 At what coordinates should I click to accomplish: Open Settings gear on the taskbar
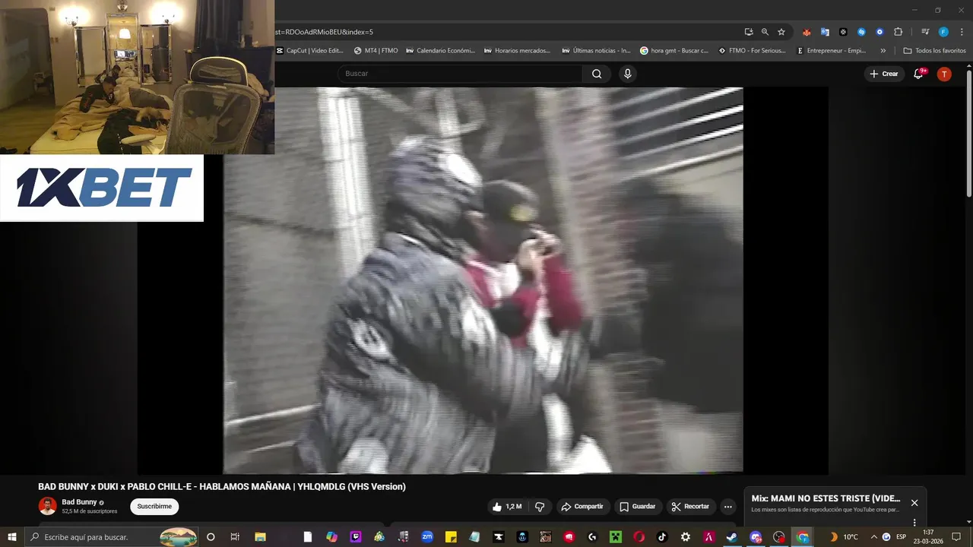686,537
